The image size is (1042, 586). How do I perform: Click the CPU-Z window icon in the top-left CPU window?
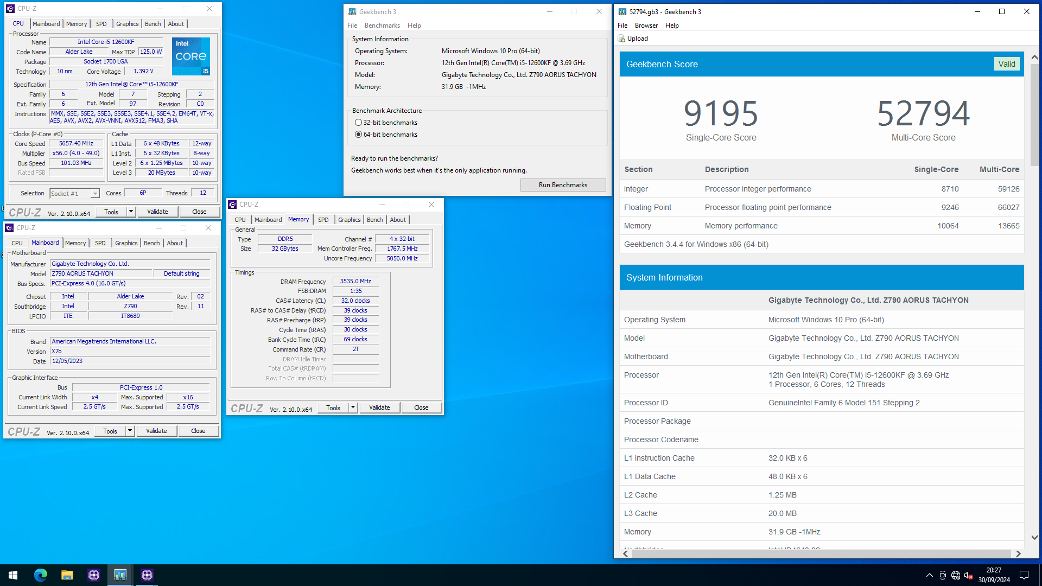point(10,9)
